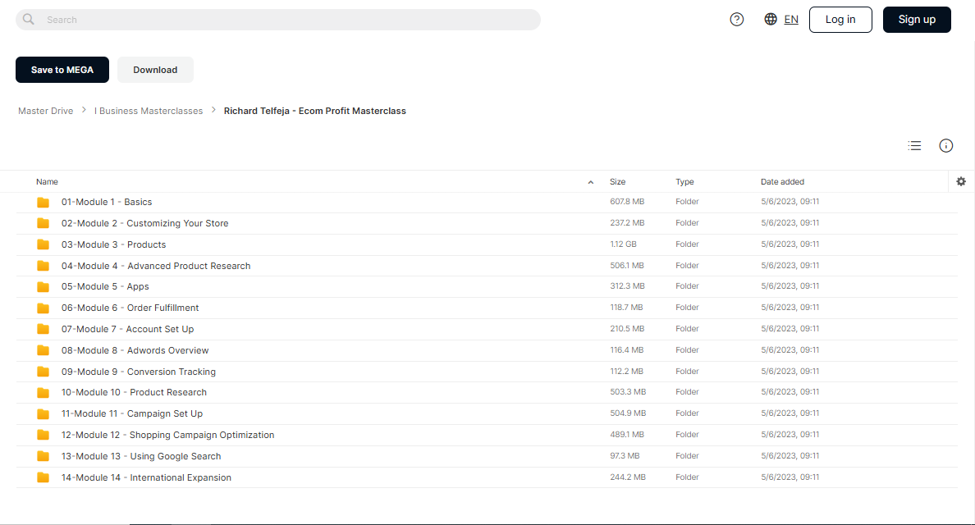Select row name 11-Module 11 - Campaign Set Up
The width and height of the screenshot is (975, 525).
[x=132, y=413]
